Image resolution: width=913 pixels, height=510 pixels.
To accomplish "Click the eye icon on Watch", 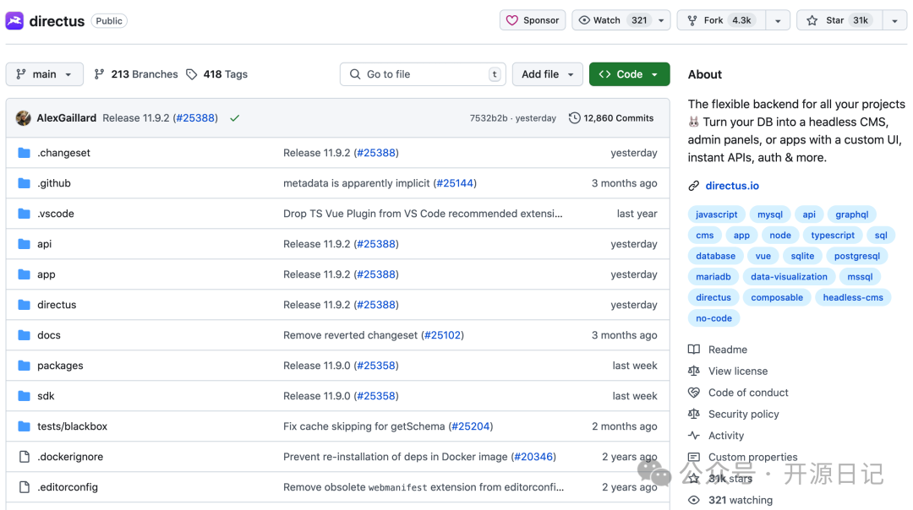I will click(584, 20).
